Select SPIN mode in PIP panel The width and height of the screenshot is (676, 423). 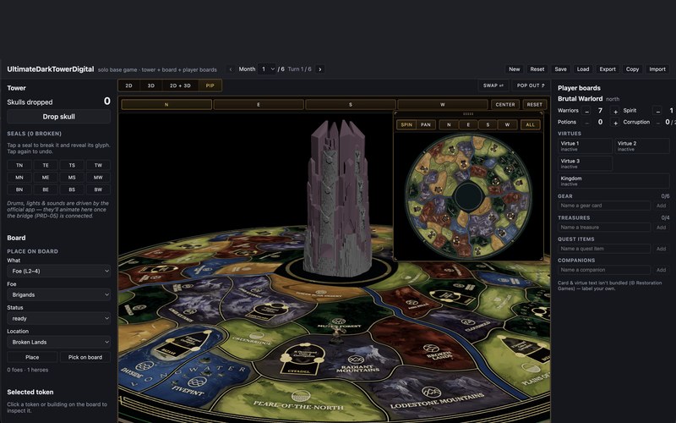coord(406,124)
